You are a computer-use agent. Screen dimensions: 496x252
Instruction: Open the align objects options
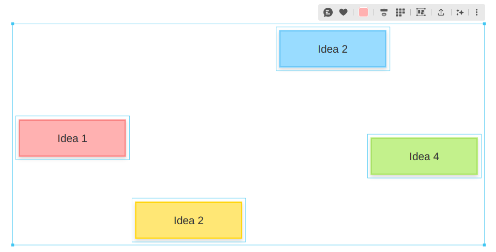[383, 12]
